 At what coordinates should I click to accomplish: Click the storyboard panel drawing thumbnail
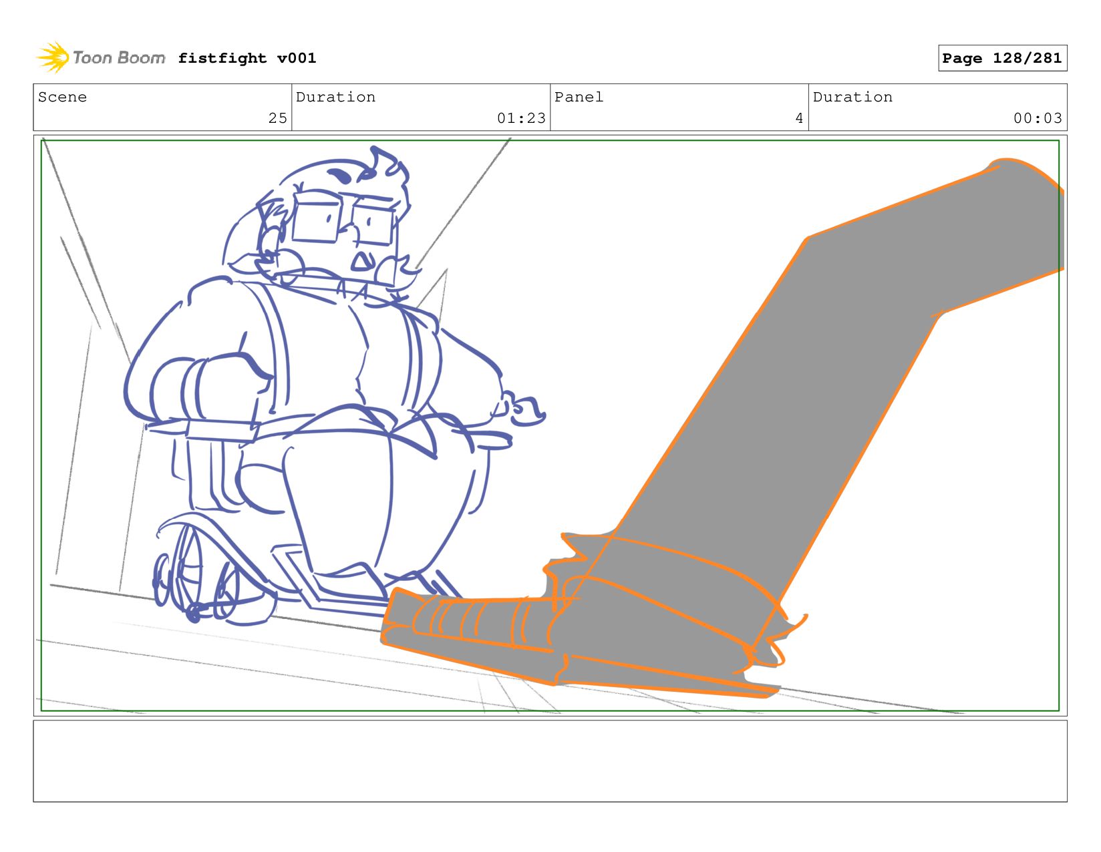click(x=550, y=425)
